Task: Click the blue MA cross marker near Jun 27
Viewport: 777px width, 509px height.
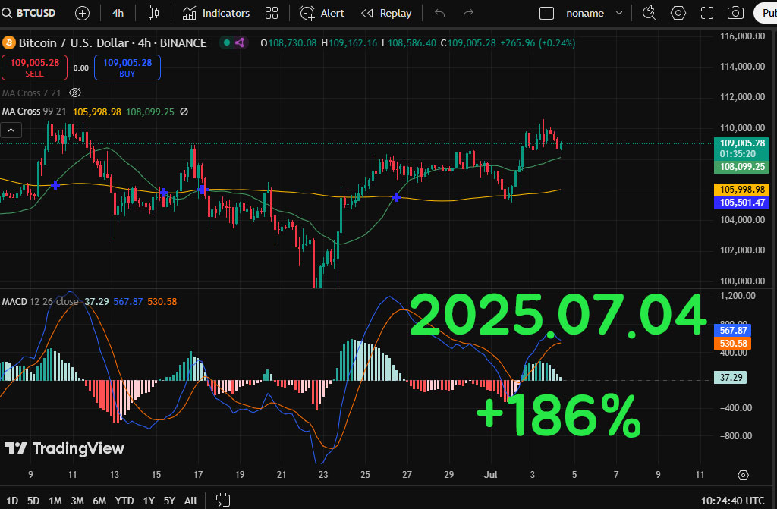Action: point(396,197)
